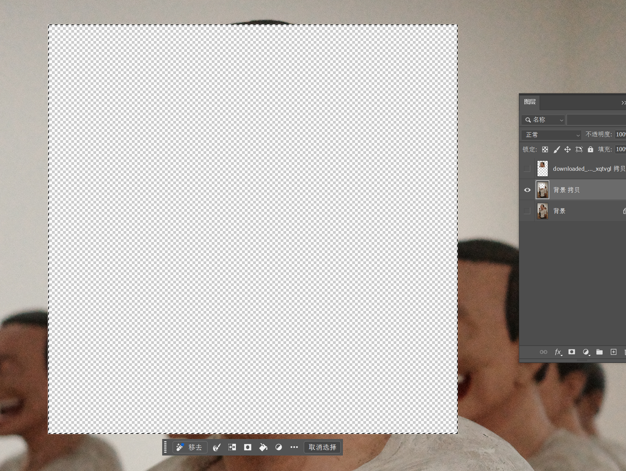
Task: Select the 背景 layer row
Action: (585, 211)
